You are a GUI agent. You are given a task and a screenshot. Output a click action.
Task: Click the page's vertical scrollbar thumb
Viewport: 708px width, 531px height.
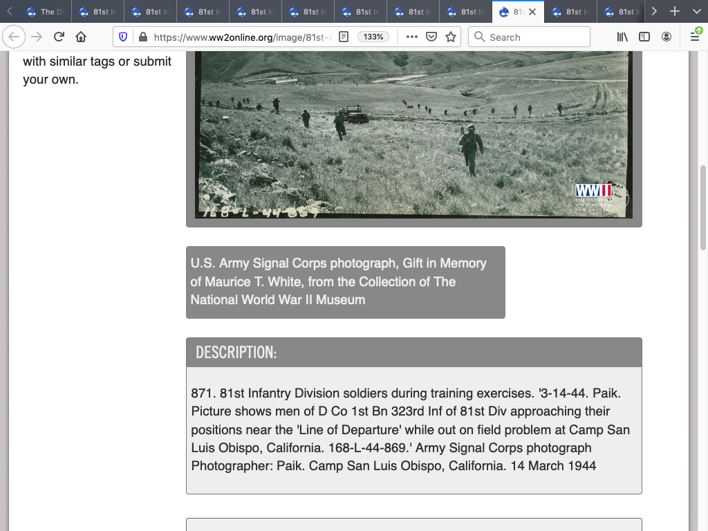click(703, 207)
